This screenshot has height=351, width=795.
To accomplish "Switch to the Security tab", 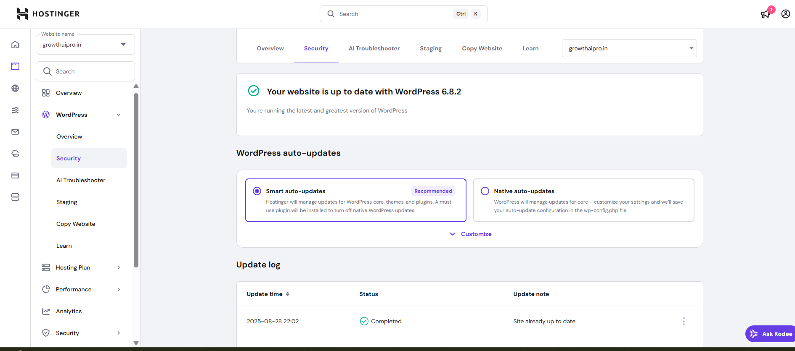I will coord(316,48).
